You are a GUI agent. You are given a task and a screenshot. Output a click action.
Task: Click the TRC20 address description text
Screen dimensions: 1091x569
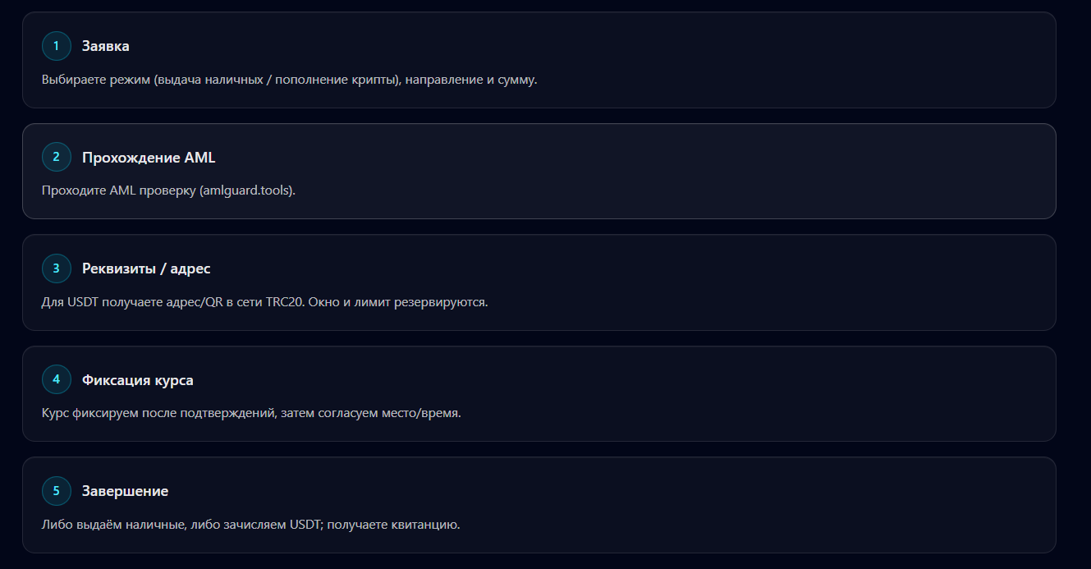(x=264, y=302)
